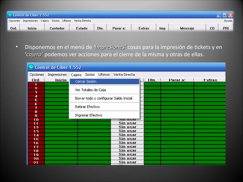
Task: Maximize the top Control de Ciber window
Action: click(x=225, y=15)
